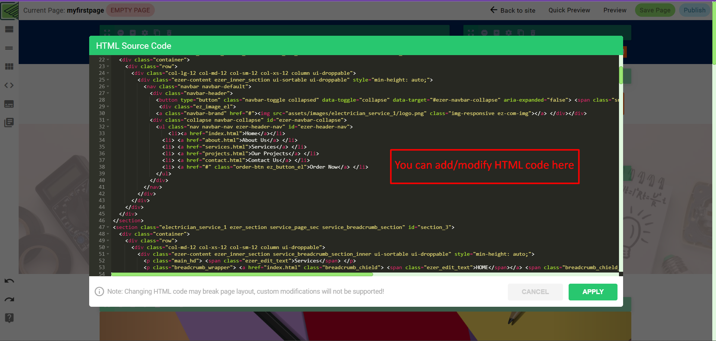Screen dimensions: 716x341
Task: Open Quick Preview from the top bar
Action: (x=569, y=10)
